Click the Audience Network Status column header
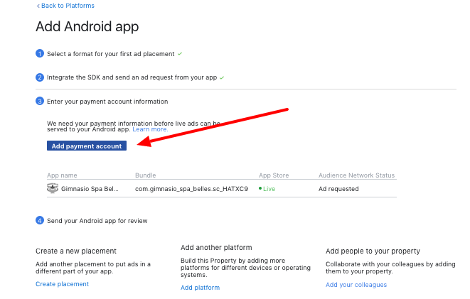470x299 pixels. pyautogui.click(x=356, y=175)
